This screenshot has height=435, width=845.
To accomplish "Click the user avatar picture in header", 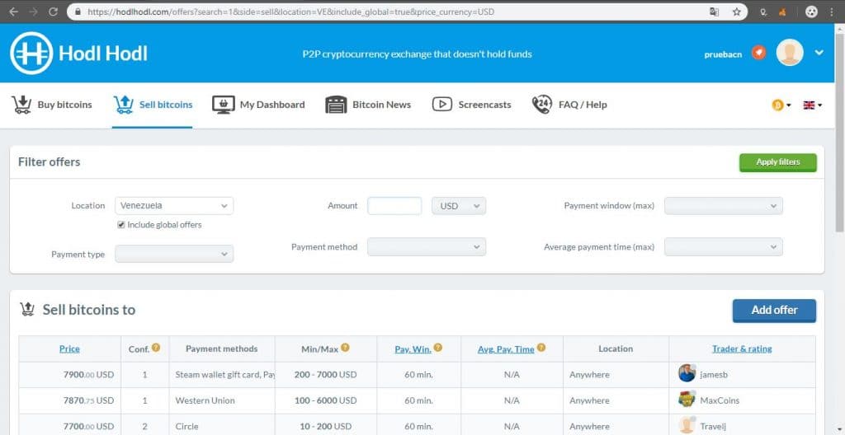I will click(x=790, y=53).
